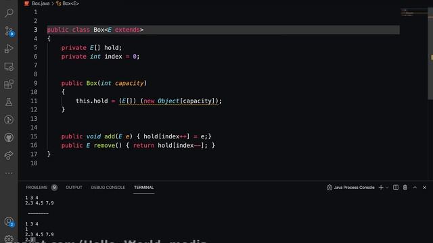Open the Run and Debug view

point(9,49)
